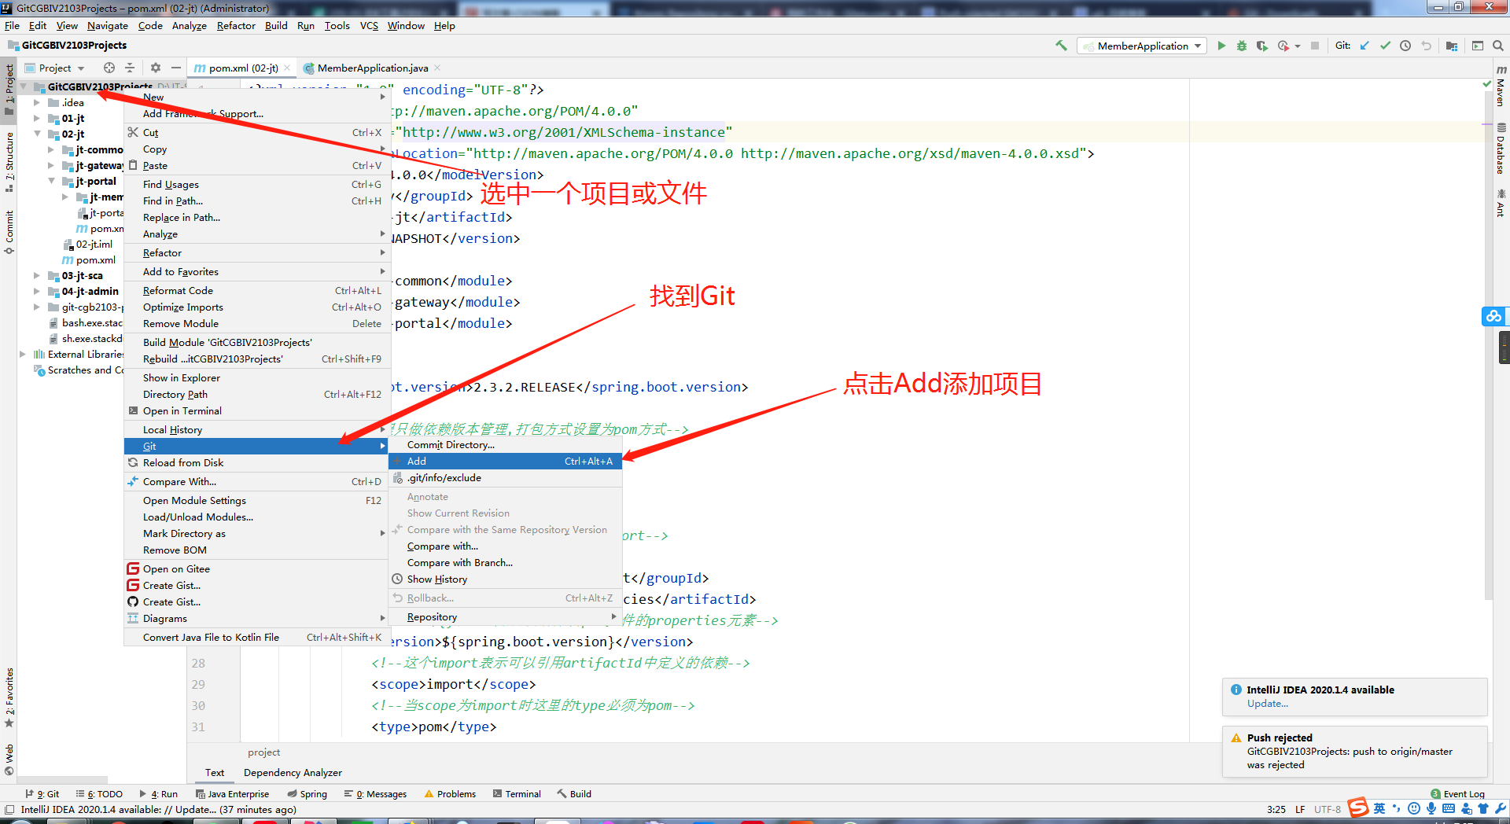The image size is (1510, 824).
Task: Click the Git Rollback undo arrow icon
Action: pos(1426,46)
